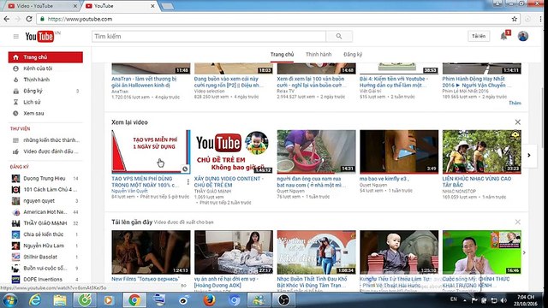The height and width of the screenshot is (308, 548).
Task: Open người đàn ông cua nam video thumbnail
Action: point(316,151)
